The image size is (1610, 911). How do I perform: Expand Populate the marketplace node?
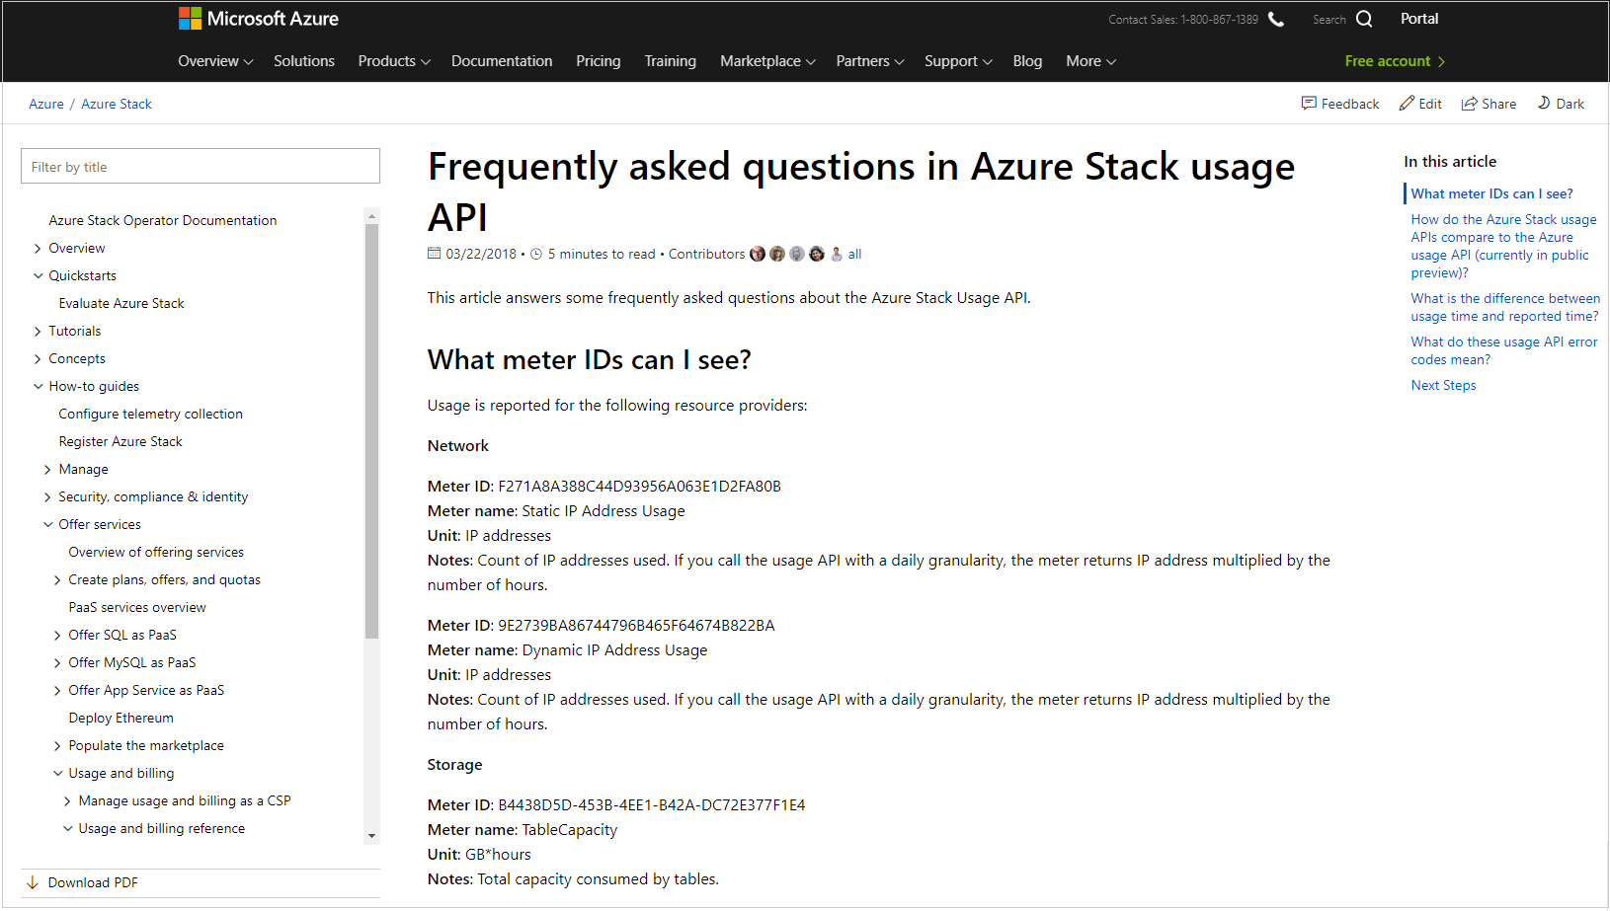point(57,745)
